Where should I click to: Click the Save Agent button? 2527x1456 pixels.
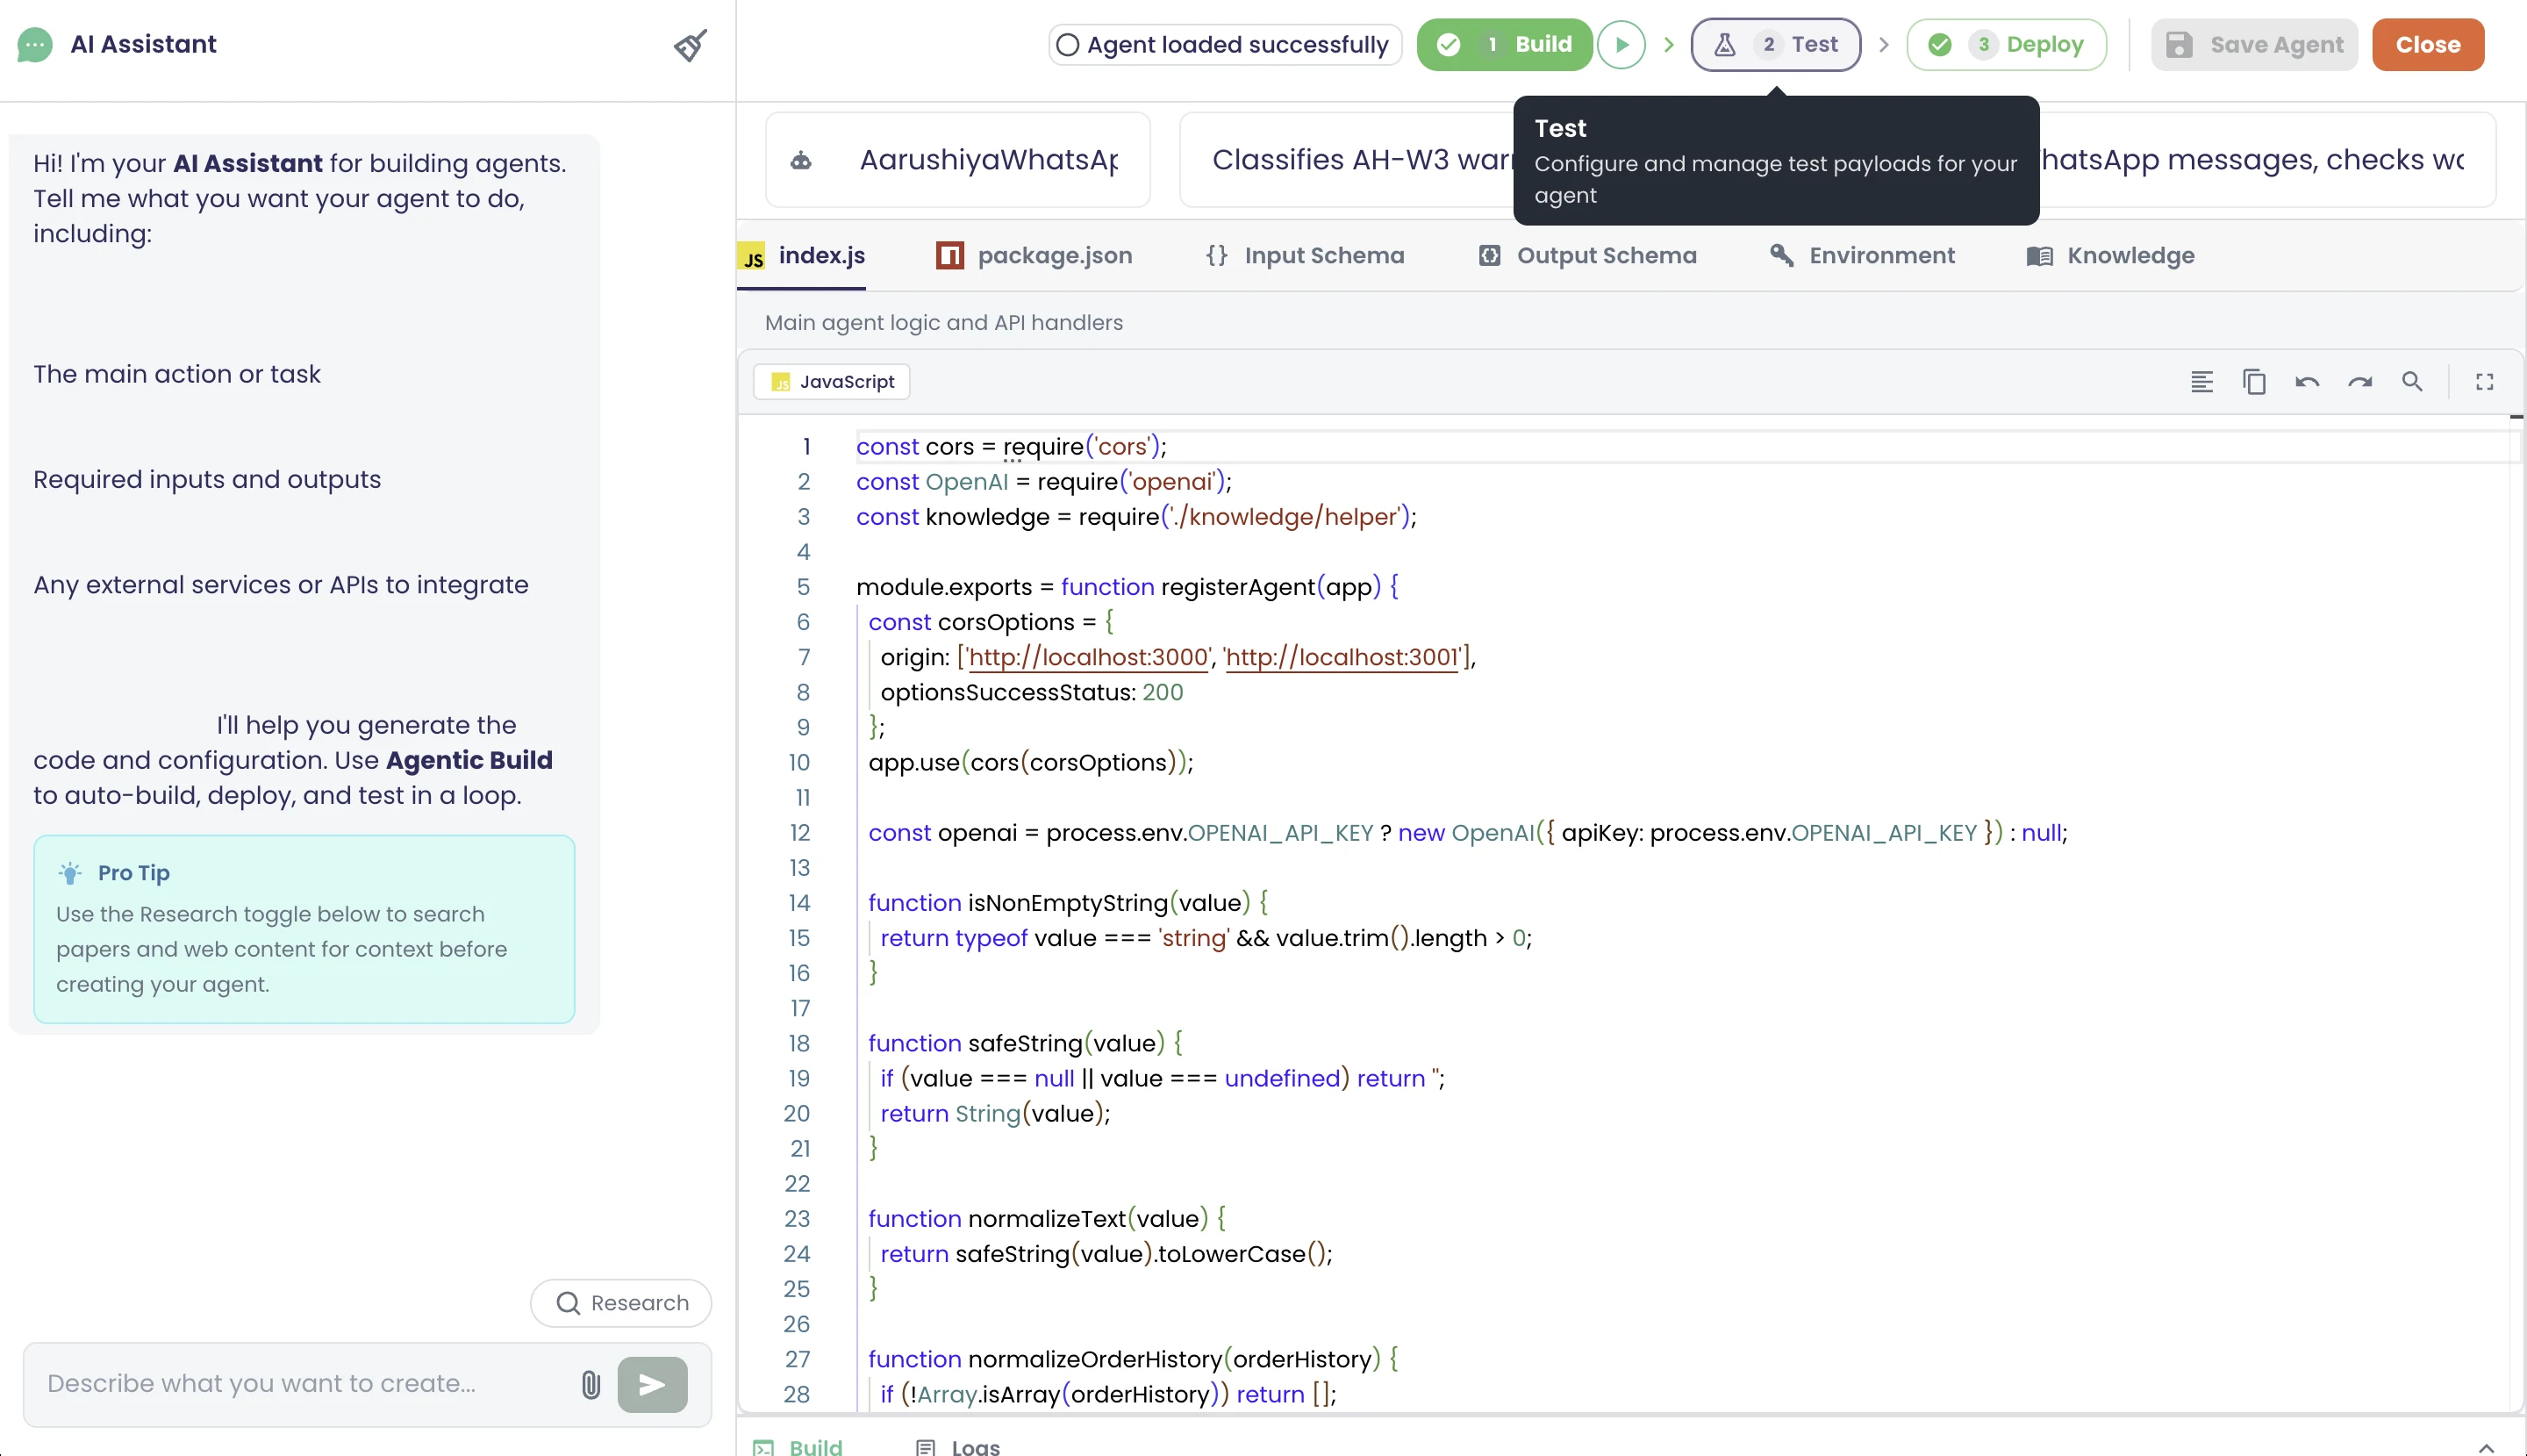click(x=2254, y=45)
